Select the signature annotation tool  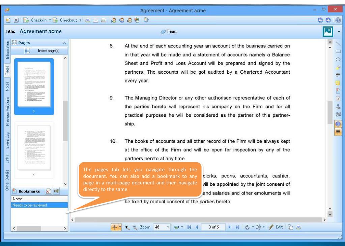(338, 114)
